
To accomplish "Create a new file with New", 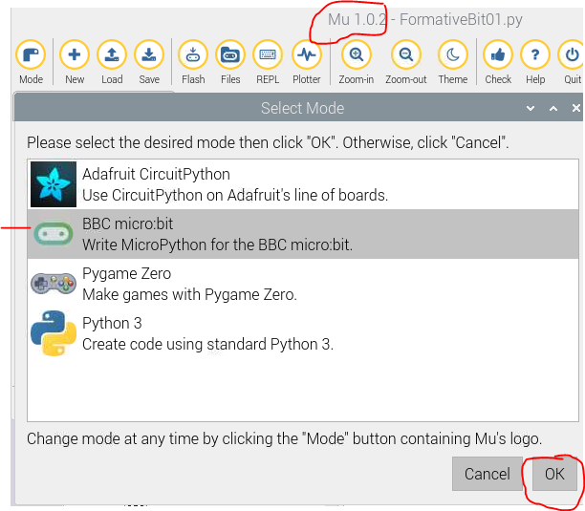I will pyautogui.click(x=75, y=62).
